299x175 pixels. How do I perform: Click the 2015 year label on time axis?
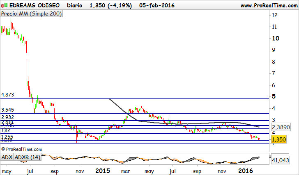103,171
